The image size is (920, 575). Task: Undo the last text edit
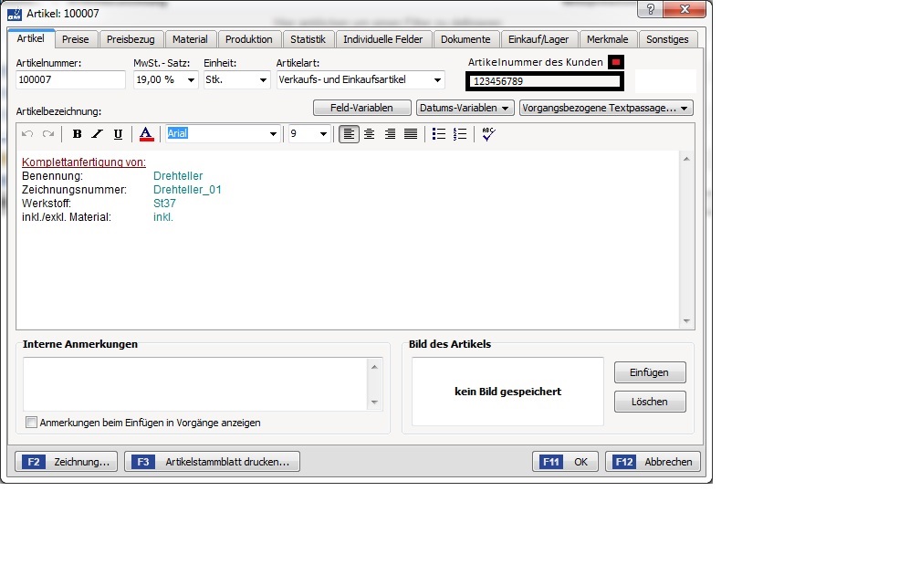pos(27,134)
